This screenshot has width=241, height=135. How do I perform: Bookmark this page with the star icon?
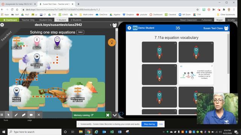coord(197,10)
